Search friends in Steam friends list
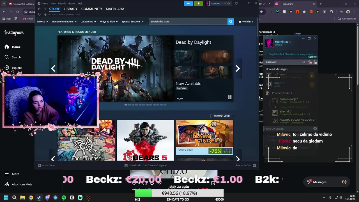Screen dimensions: 359x202 click(x=303, y=62)
